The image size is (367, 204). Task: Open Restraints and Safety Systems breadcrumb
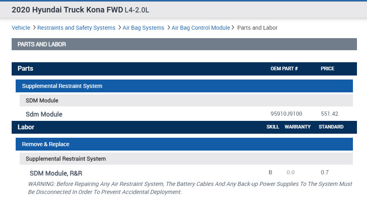coord(76,28)
